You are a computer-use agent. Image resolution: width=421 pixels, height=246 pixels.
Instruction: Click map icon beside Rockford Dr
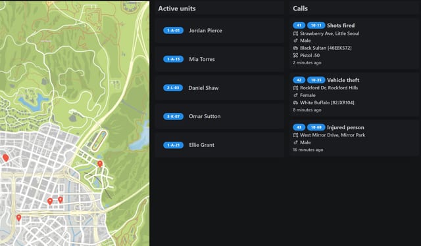[295, 88]
